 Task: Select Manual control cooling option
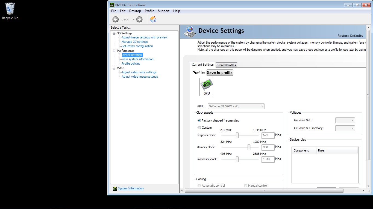tap(255, 186)
